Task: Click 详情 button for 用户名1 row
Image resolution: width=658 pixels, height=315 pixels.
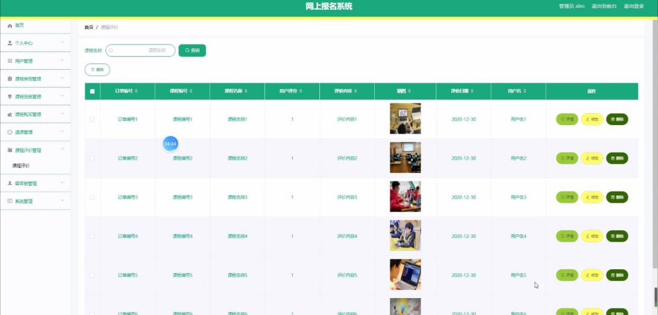Action: 567,120
